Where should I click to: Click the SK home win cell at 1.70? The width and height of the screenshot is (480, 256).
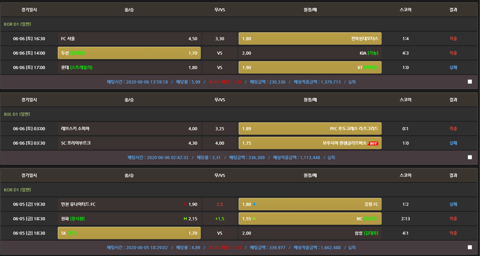(x=129, y=233)
